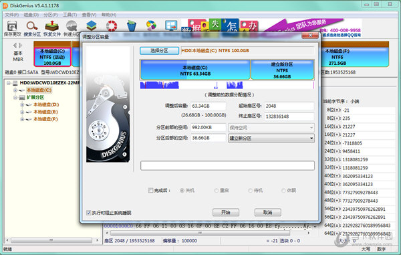
Task: Click the blue trash bin toolbar icon
Action: click(x=132, y=26)
